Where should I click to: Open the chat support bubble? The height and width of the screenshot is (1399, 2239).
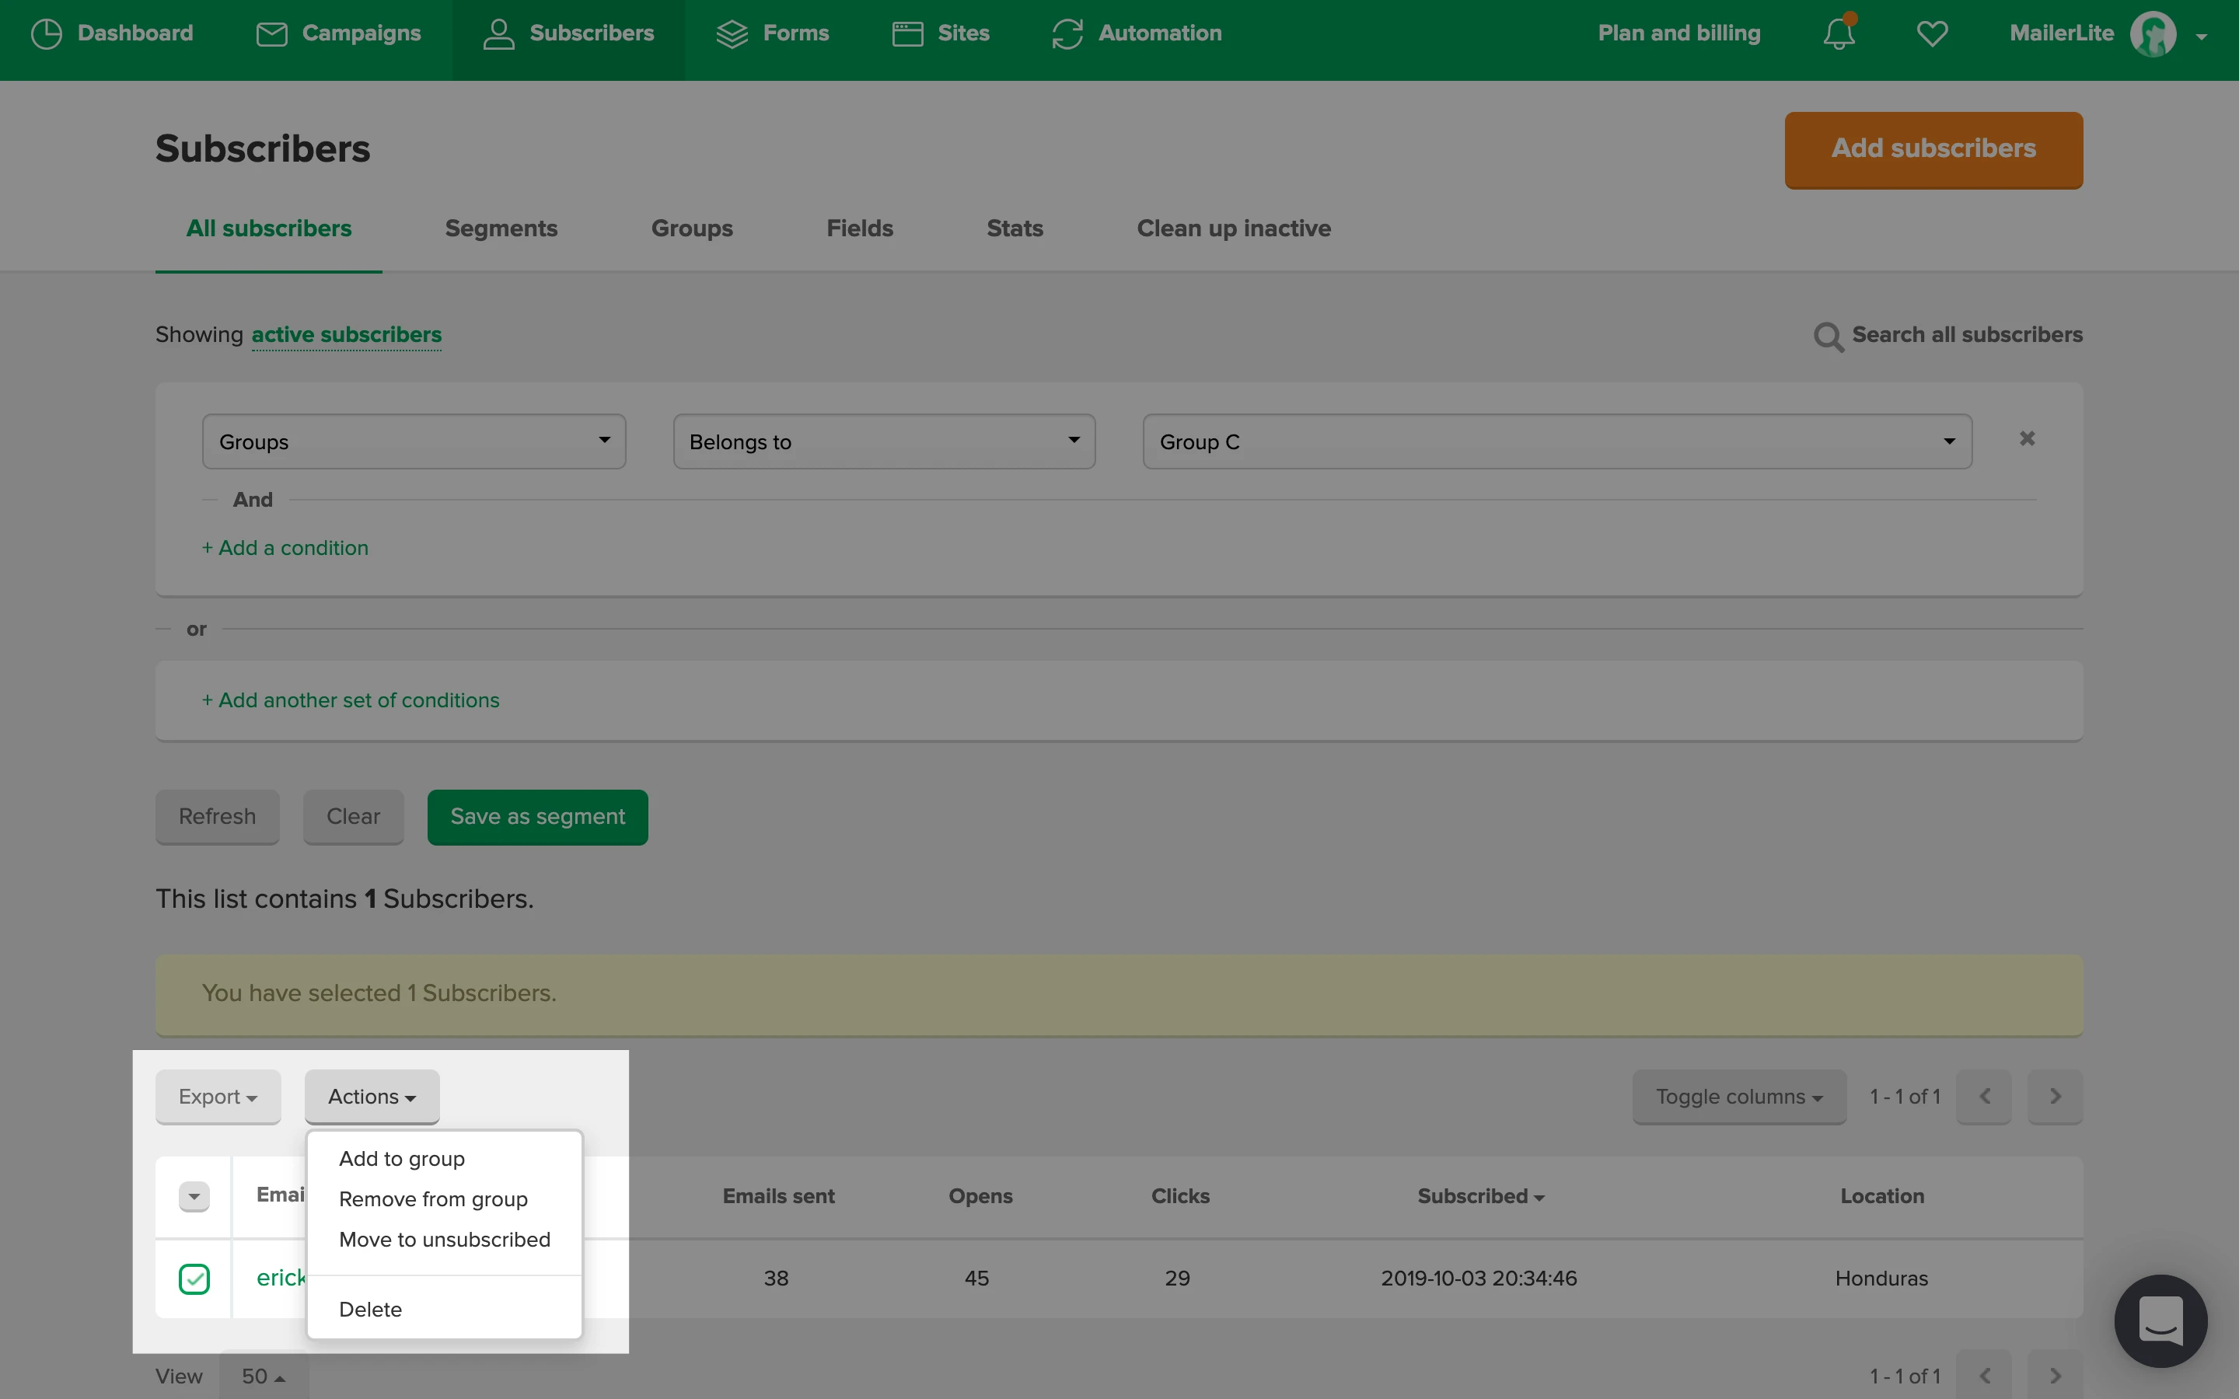2160,1321
